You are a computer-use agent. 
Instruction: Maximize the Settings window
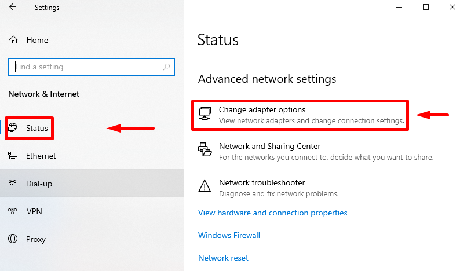point(426,7)
